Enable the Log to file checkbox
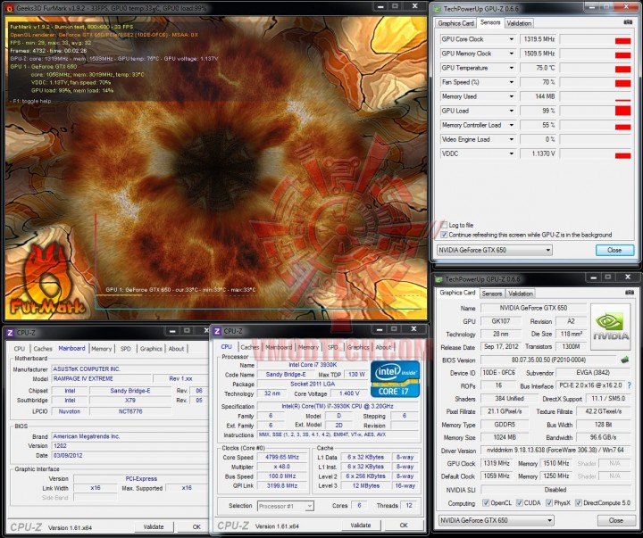The height and width of the screenshot is (538, 643). pyautogui.click(x=444, y=225)
